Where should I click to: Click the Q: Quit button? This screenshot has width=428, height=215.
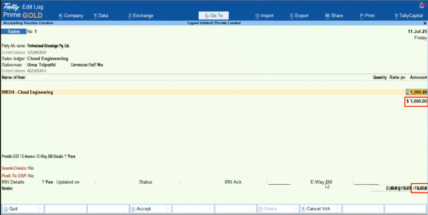[x=22, y=209]
